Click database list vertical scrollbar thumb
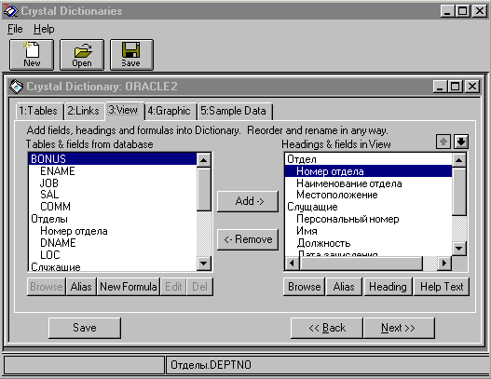 (x=204, y=189)
